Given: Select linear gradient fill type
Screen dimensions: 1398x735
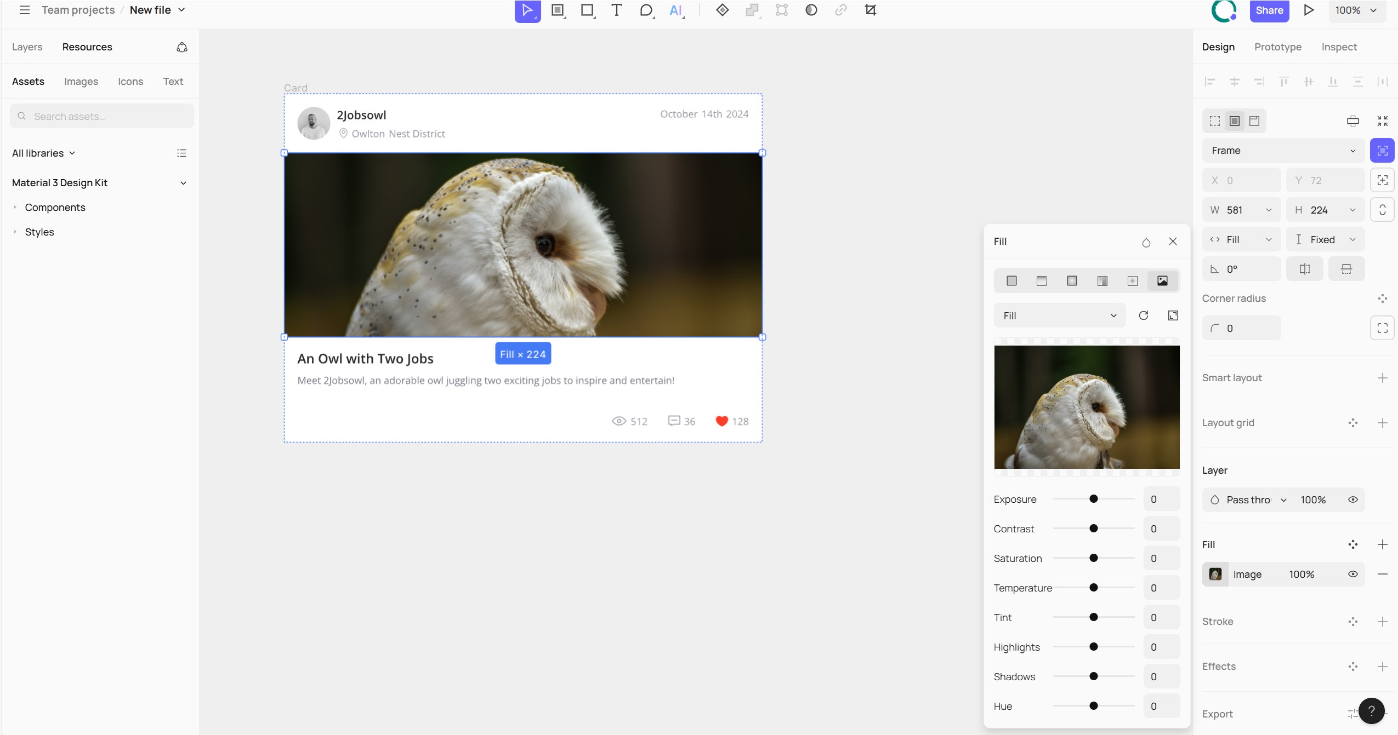Looking at the screenshot, I should (x=1041, y=281).
